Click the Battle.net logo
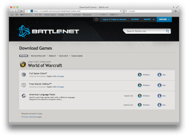 [48, 32]
